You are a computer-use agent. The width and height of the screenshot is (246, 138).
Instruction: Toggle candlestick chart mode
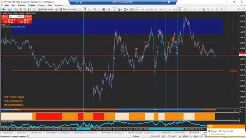coord(85,9)
